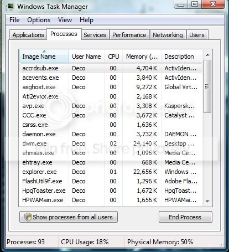This screenshot has width=229, height=252.
Task: Click the Kaspersk... description cell
Action: 179,106
